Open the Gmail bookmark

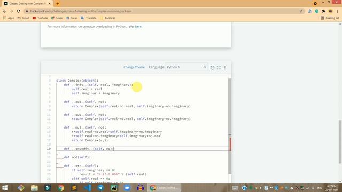coord(23,18)
